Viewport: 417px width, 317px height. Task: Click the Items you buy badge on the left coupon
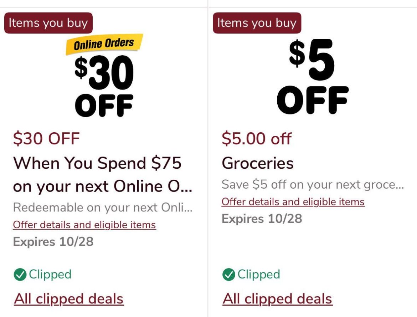click(x=48, y=22)
